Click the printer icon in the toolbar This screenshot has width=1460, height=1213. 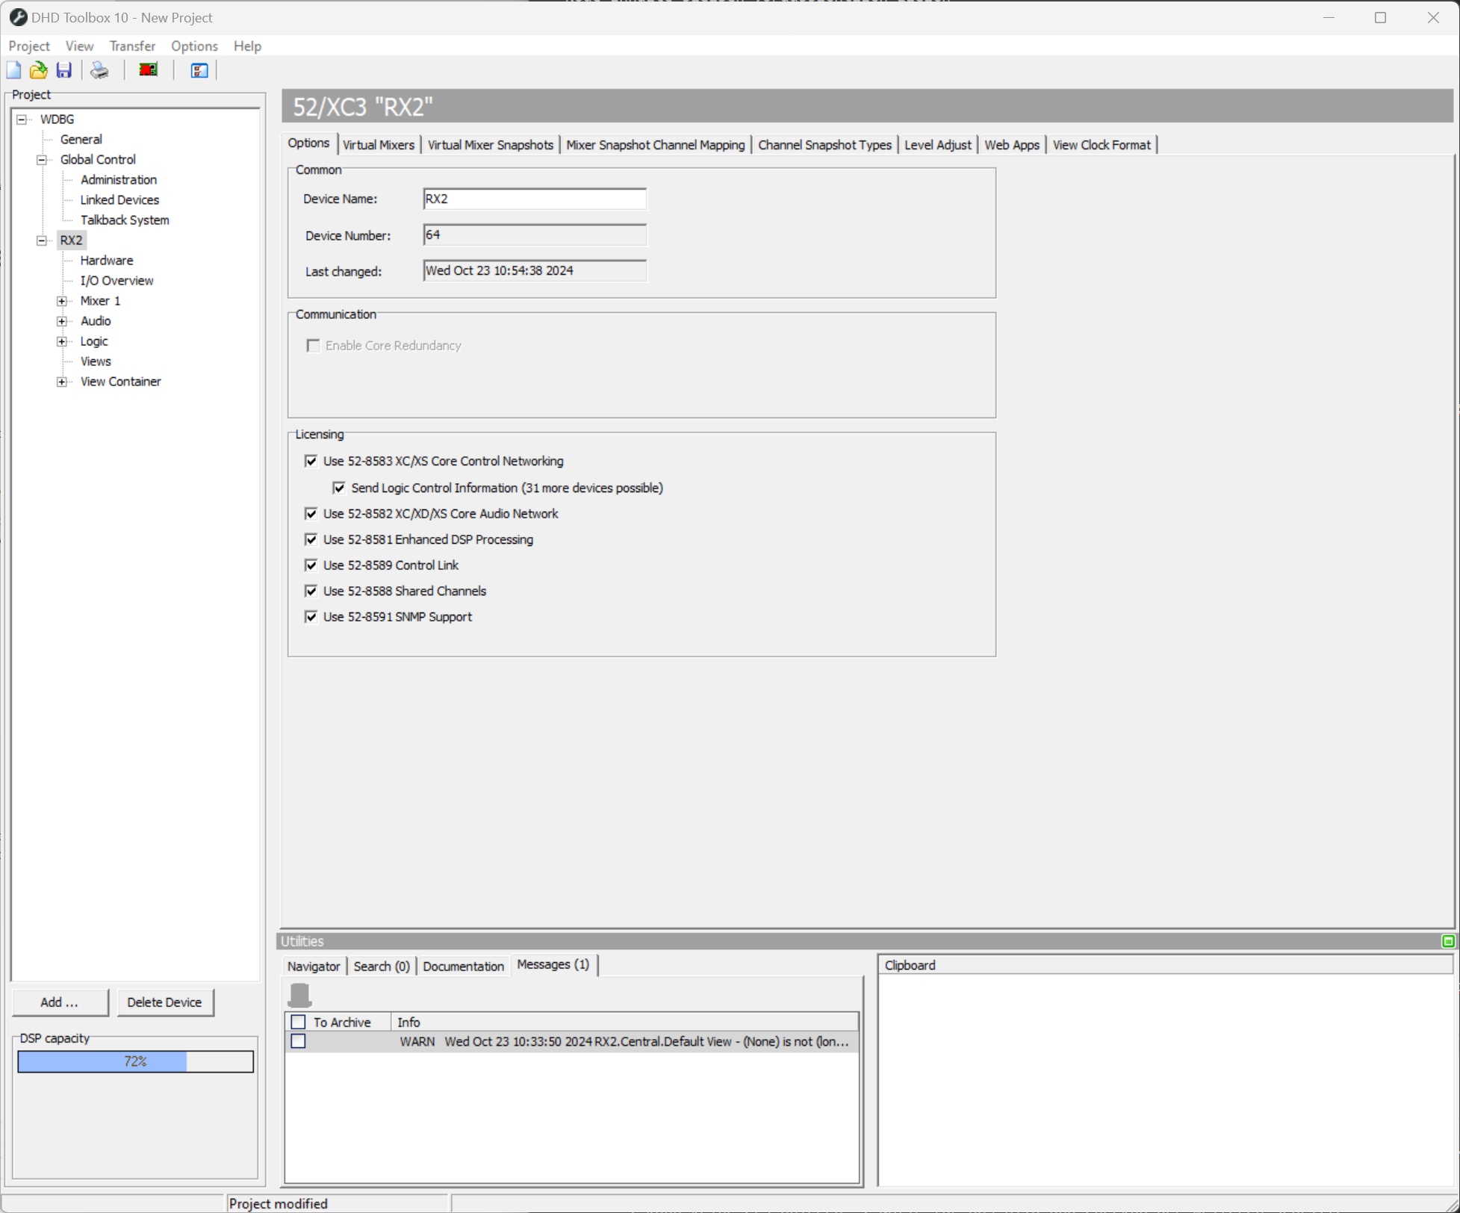pos(99,69)
